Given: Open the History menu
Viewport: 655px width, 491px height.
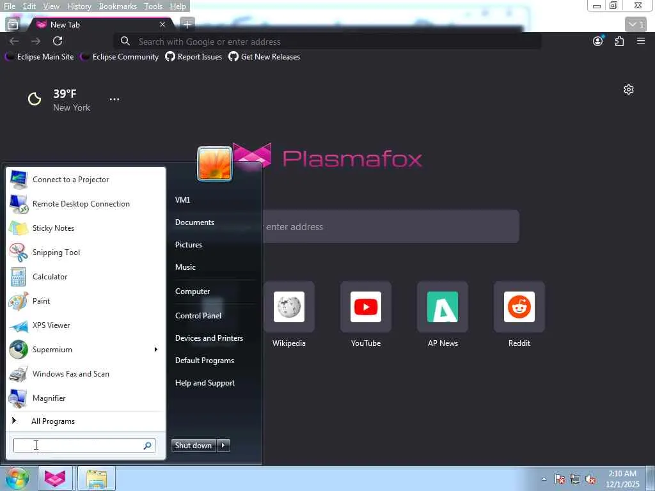Looking at the screenshot, I should tap(79, 6).
